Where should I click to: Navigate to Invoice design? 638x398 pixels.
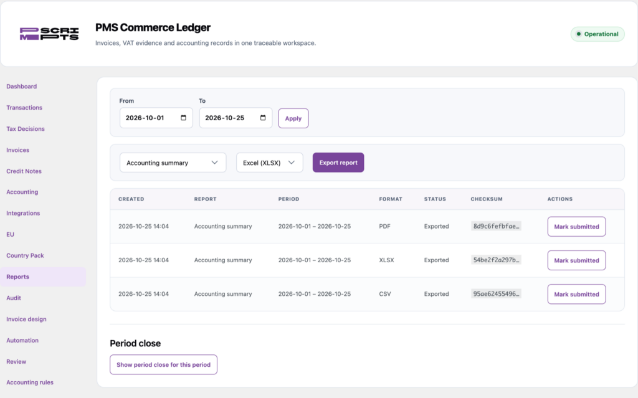pyautogui.click(x=26, y=319)
